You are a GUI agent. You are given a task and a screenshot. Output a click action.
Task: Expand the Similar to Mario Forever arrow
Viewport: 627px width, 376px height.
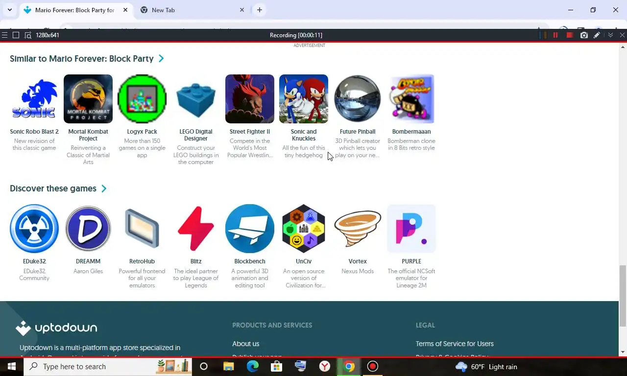(x=161, y=59)
